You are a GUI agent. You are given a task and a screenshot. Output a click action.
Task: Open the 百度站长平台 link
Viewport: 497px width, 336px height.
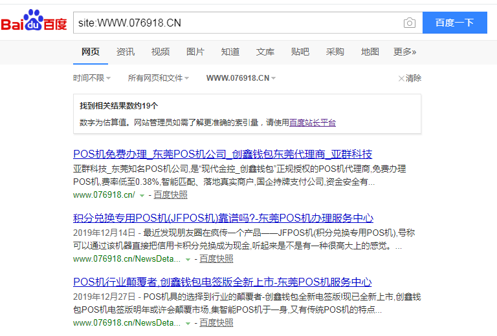[x=313, y=122]
